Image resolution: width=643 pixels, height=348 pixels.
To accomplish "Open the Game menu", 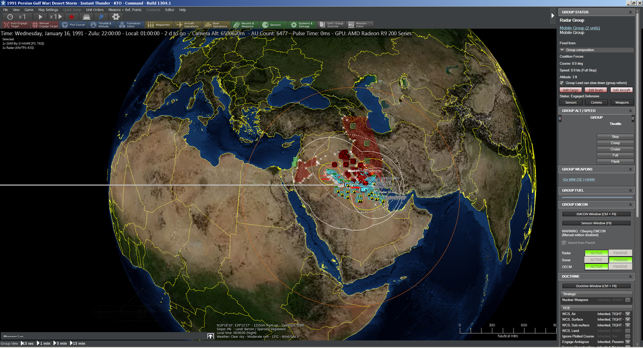I will [x=29, y=10].
